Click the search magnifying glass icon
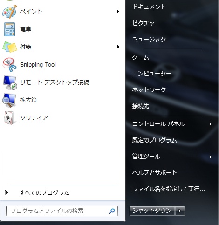Image resolution: width=219 pixels, height=225 pixels. (x=112, y=211)
